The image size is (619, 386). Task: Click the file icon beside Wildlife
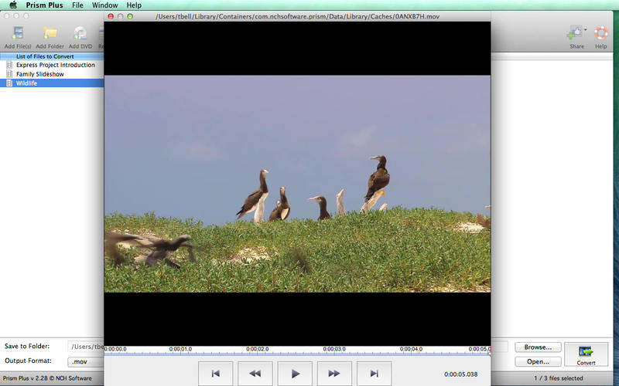coord(9,83)
